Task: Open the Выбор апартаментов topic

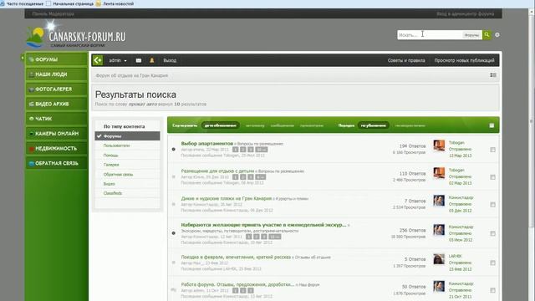Action: point(206,143)
